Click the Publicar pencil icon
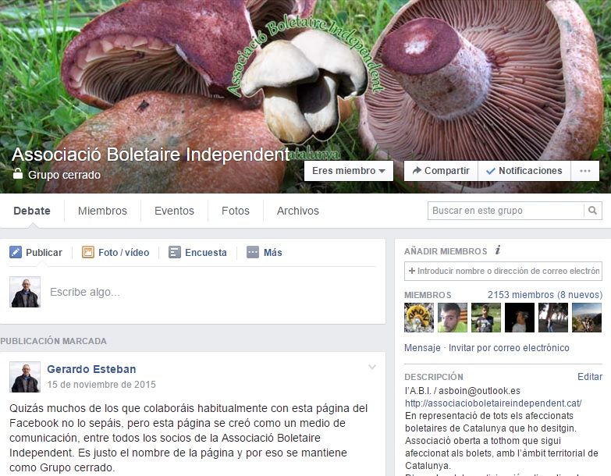 (16, 252)
